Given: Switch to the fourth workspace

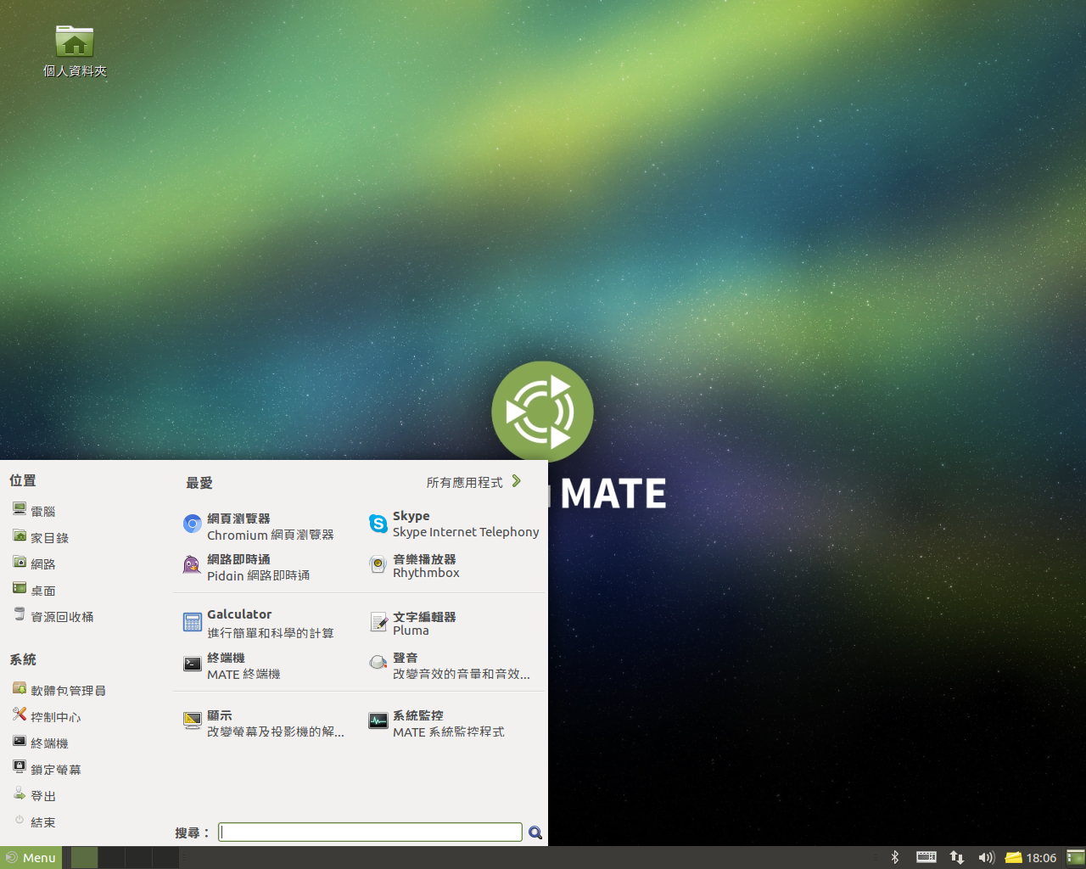Looking at the screenshot, I should click(165, 857).
